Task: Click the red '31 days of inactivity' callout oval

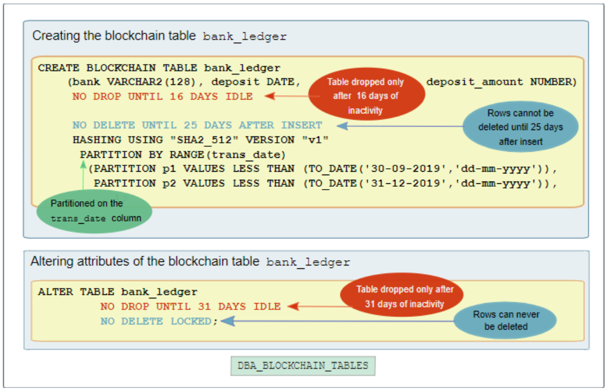Action: point(402,294)
